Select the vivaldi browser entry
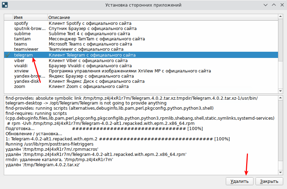Image resolution: width=287 pixels, height=189 pixels. coord(141,66)
